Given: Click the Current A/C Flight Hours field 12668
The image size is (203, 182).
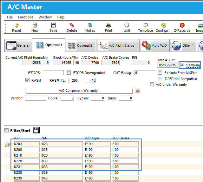Looking at the screenshot, I should tap(32, 63).
